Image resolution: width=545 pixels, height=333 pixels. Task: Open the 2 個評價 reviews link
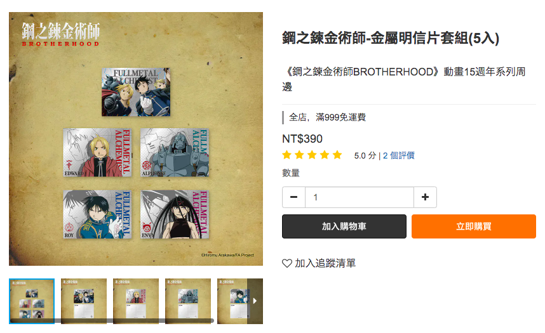click(399, 155)
